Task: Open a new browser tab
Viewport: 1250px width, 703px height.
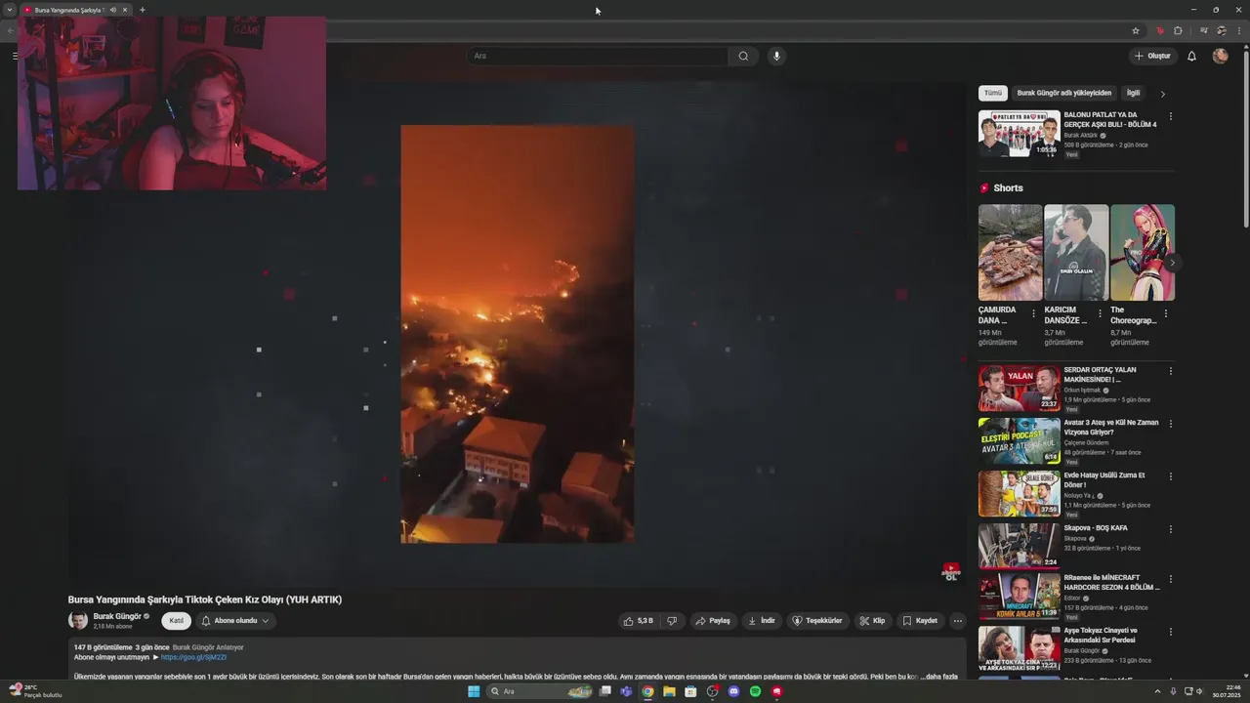Action: click(143, 10)
